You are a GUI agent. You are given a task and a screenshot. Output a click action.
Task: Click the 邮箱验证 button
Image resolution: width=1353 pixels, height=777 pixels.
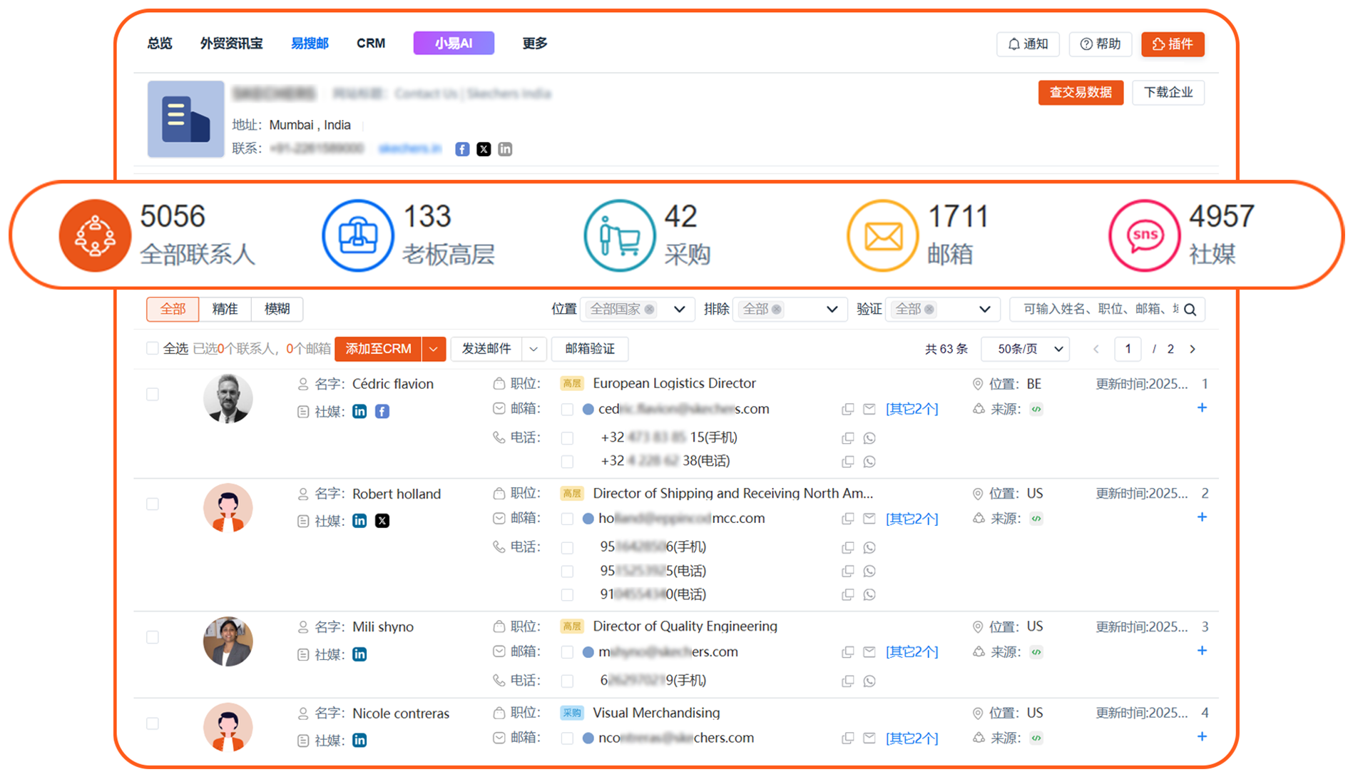(x=589, y=349)
